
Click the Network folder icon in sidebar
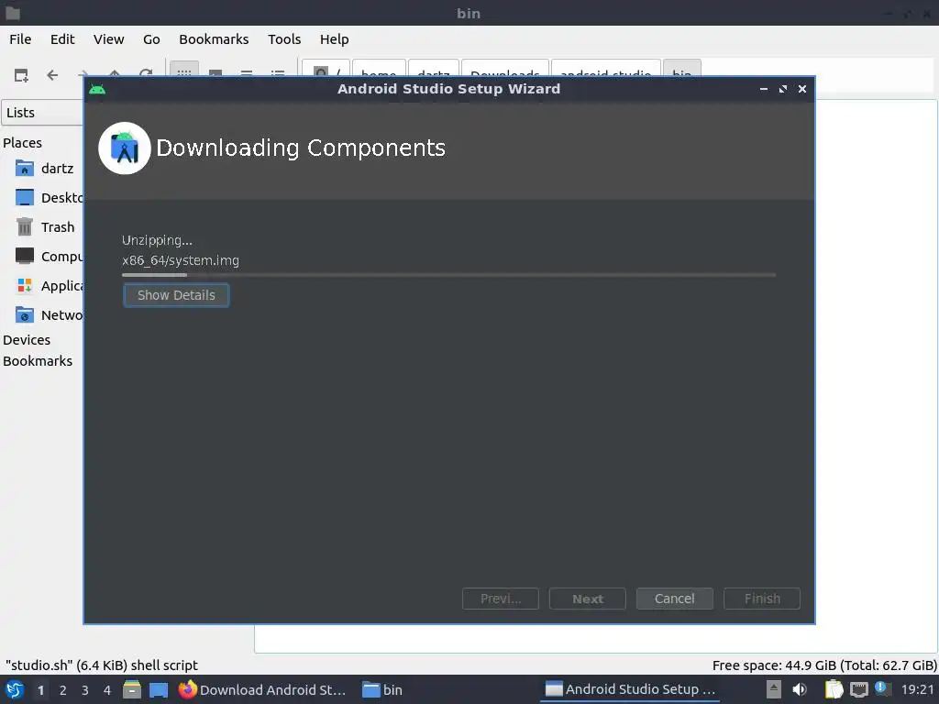click(25, 315)
